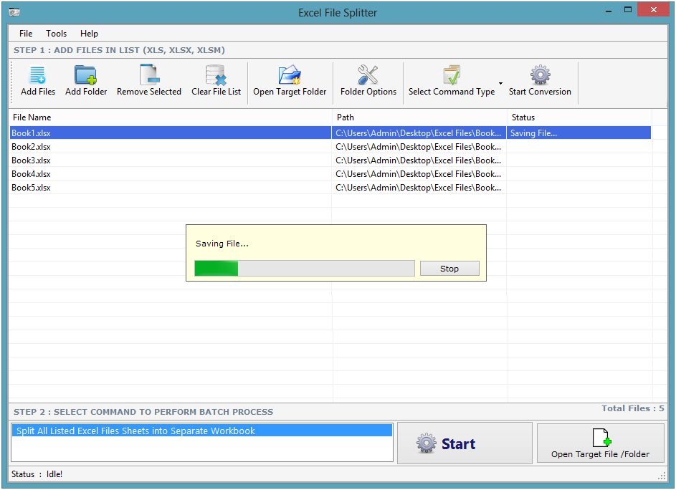Close the Excel File Splitter window
Image resolution: width=676 pixels, height=490 pixels.
654,9
